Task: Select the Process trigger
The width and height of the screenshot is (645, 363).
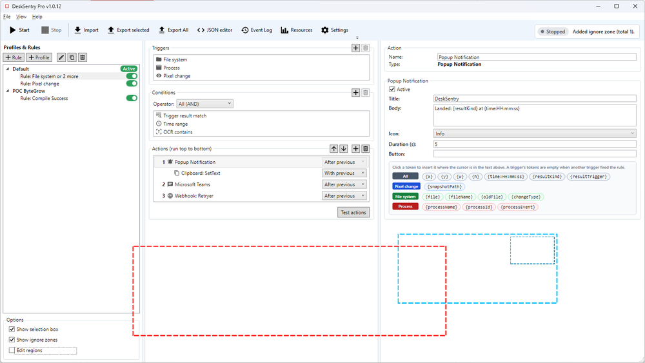Action: pyautogui.click(x=261, y=68)
